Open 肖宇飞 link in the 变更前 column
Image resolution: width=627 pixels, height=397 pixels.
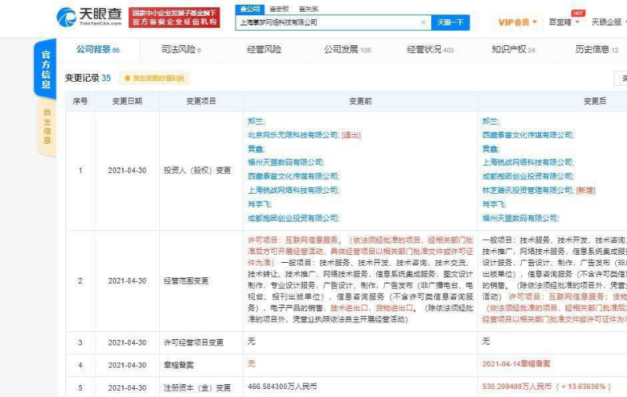(259, 204)
